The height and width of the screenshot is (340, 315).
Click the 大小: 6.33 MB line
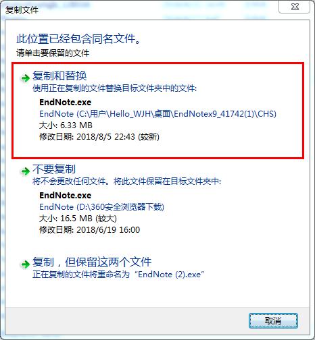[66, 125]
